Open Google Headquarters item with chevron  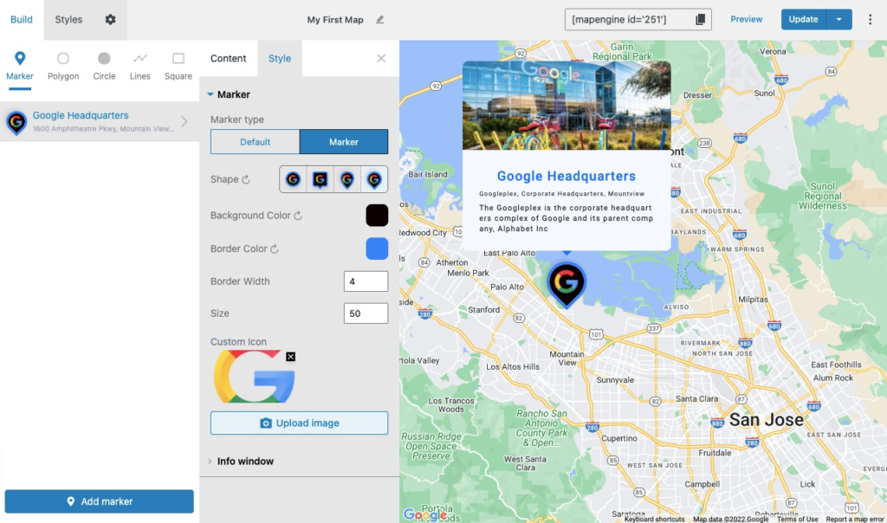(185, 121)
